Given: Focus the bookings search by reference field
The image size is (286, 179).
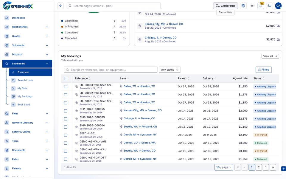Looking at the screenshot, I should point(111,70).
